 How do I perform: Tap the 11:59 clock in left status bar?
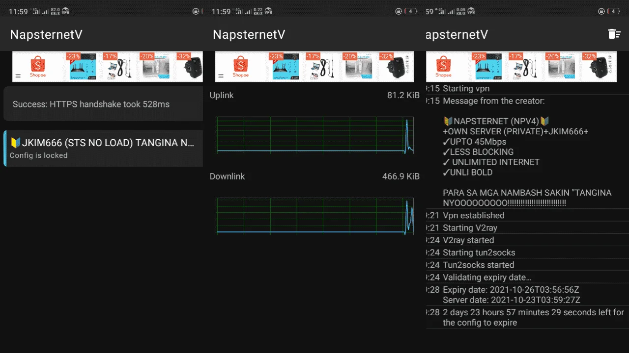tap(18, 11)
